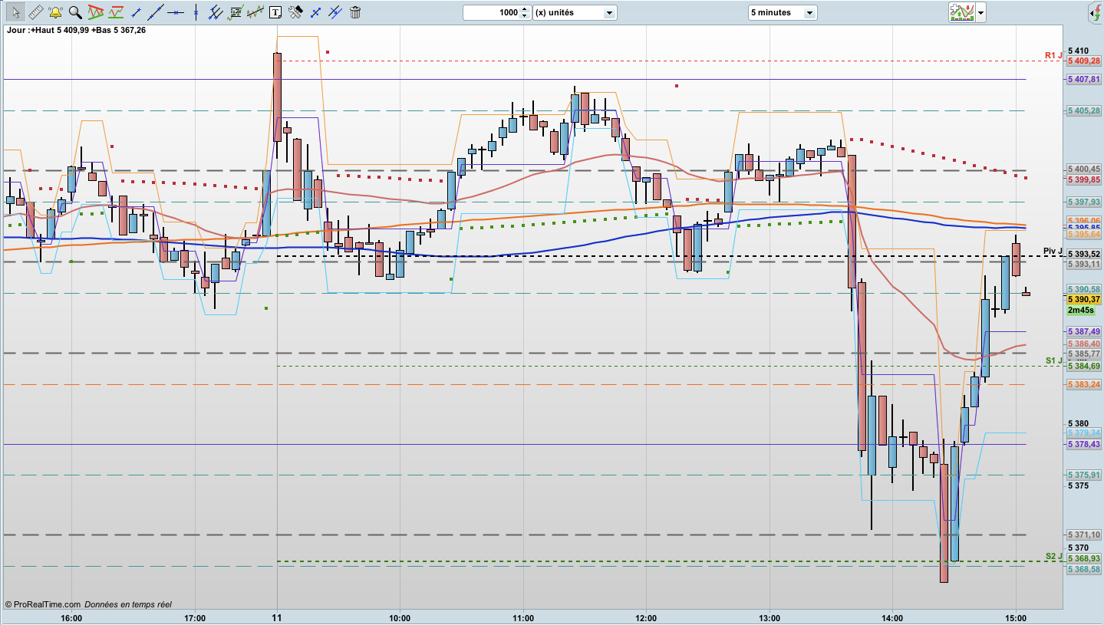Select the red-green triangle pattern tool
This screenshot has height=625, width=1104.
point(96,12)
